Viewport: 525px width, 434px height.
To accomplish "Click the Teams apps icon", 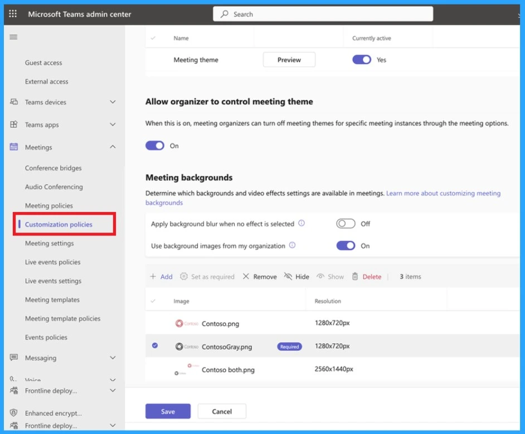I will point(14,124).
